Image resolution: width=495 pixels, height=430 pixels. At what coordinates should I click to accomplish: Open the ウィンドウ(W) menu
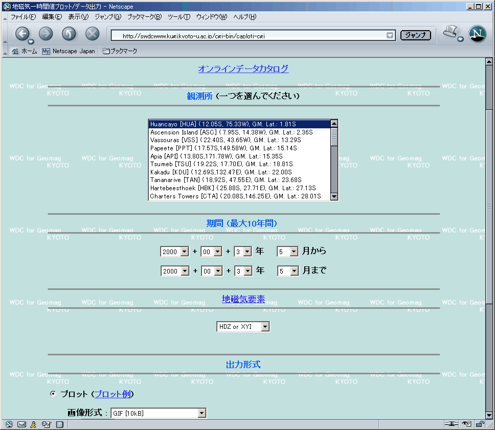(x=212, y=17)
